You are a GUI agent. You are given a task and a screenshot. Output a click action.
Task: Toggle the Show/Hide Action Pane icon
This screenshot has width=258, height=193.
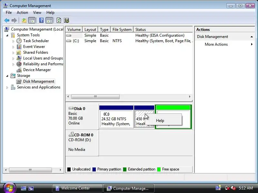(49, 21)
